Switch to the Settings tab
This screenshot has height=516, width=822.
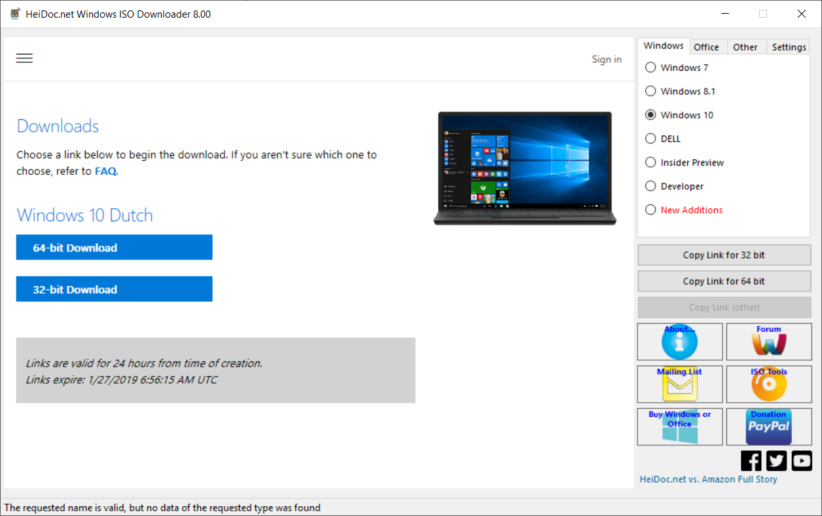(789, 47)
